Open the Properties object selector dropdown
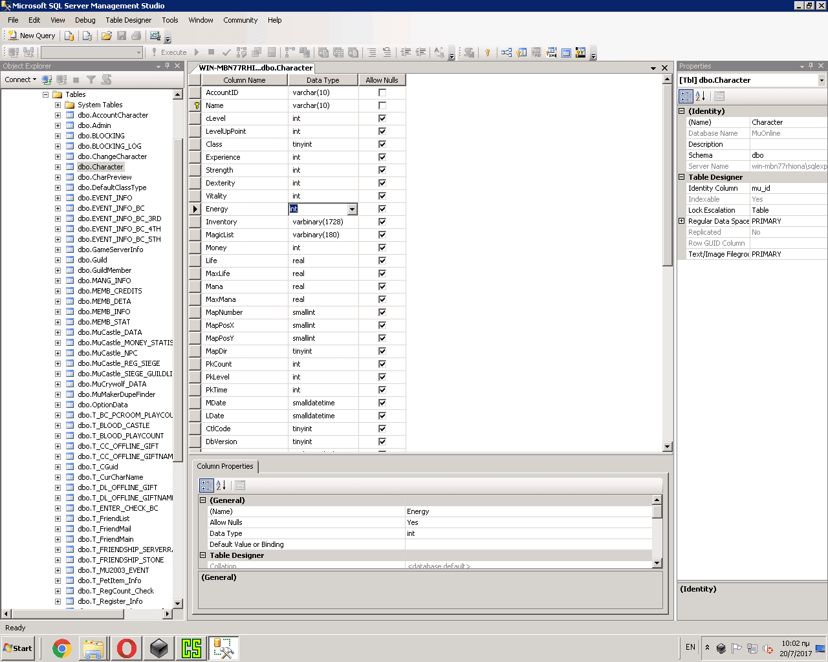 point(822,80)
